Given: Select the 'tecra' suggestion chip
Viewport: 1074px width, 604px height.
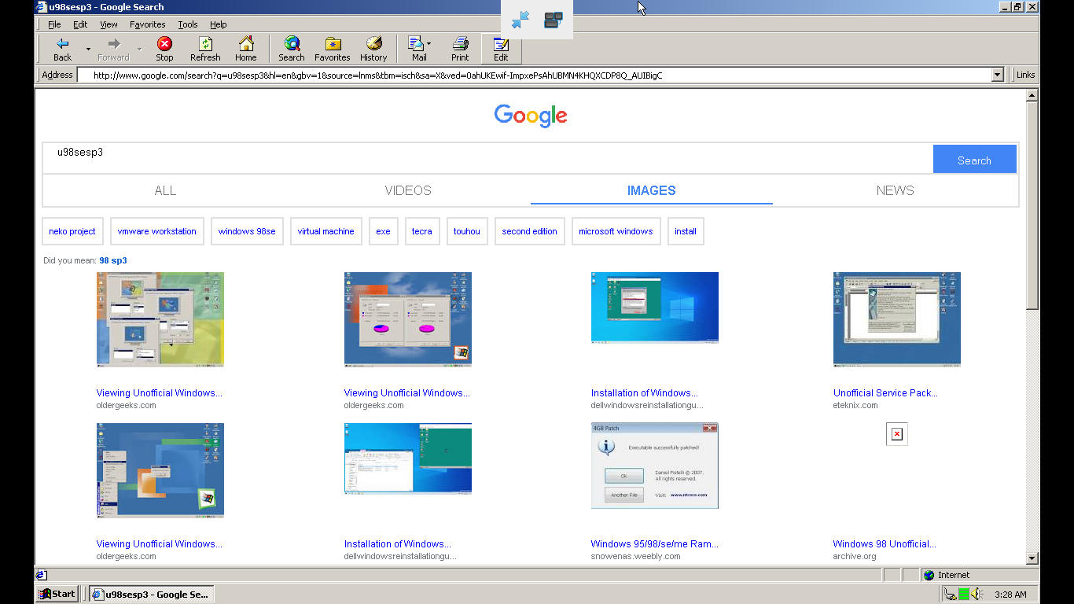Looking at the screenshot, I should 422,231.
